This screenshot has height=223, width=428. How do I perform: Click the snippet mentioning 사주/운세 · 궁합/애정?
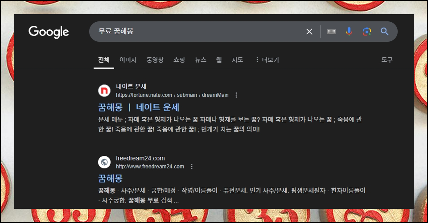point(232,195)
